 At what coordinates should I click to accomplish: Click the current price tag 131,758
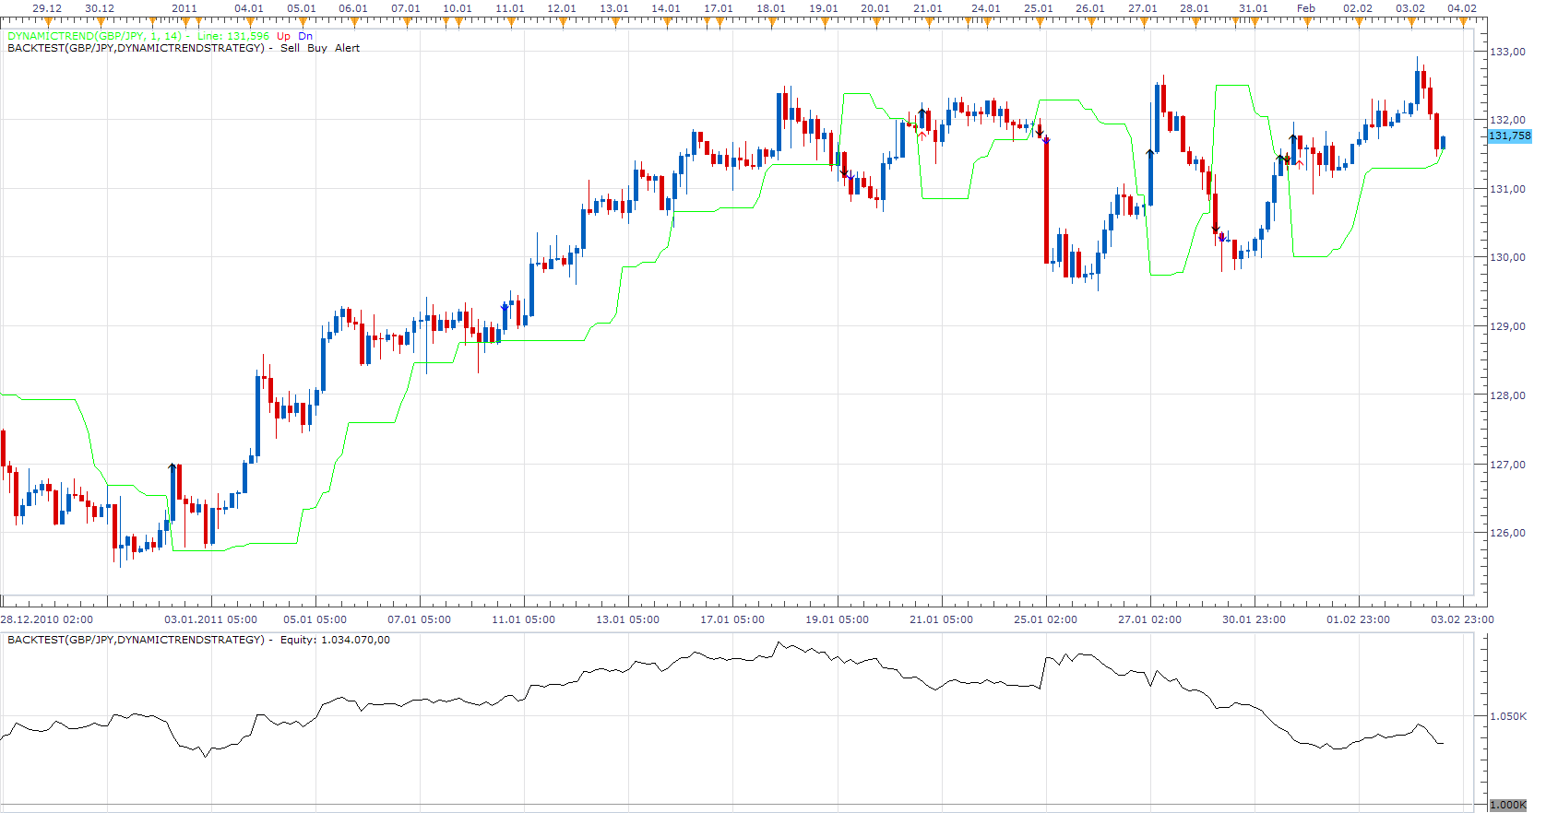(1509, 135)
